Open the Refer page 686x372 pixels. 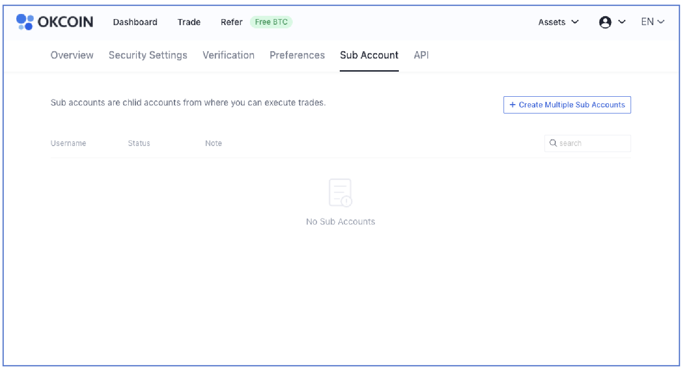[x=232, y=22]
